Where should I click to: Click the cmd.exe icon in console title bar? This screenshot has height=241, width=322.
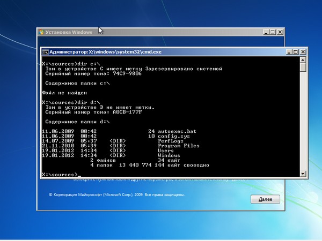click(45, 52)
